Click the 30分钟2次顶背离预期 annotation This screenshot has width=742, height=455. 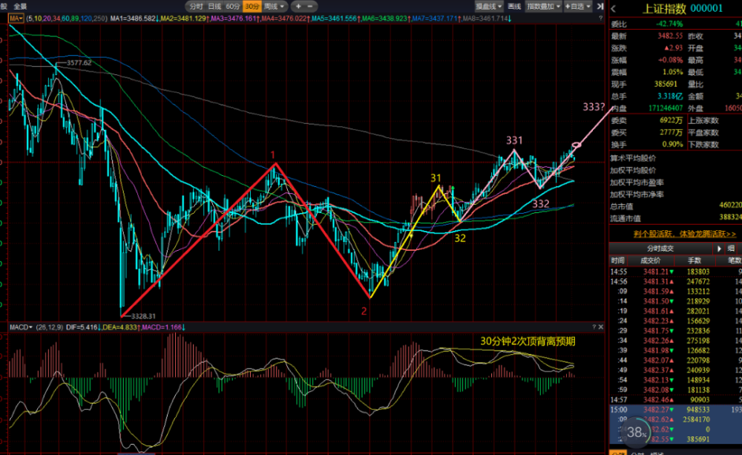(528, 341)
